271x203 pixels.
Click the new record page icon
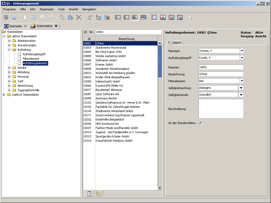25,17
